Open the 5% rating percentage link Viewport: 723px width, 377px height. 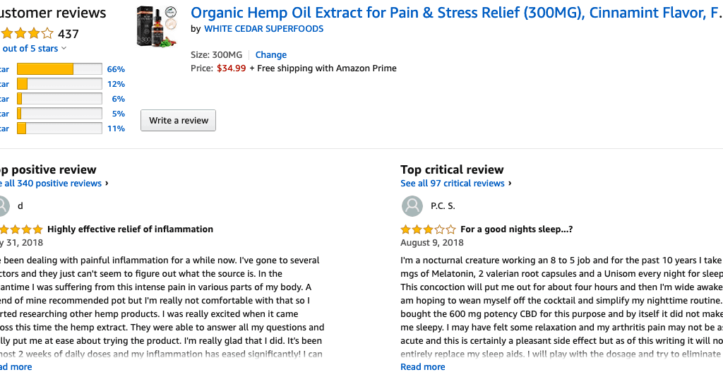(119, 114)
